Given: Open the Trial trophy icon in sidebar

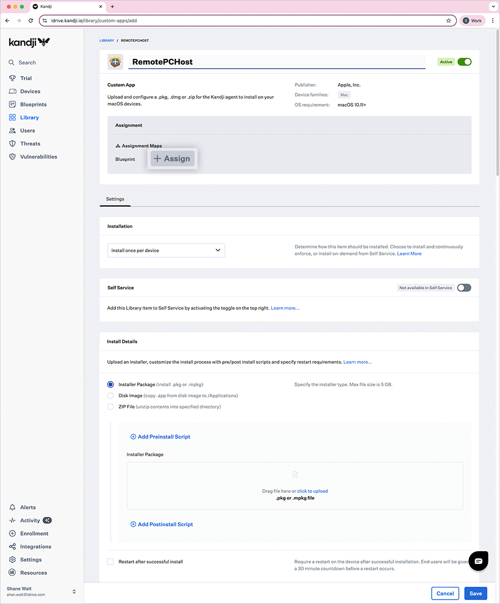Looking at the screenshot, I should 12,78.
